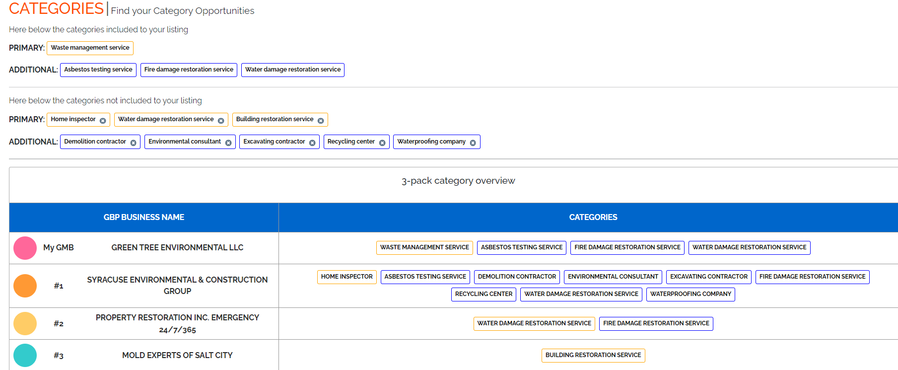
Task: Click the included additional Water damage restoration service tag
Action: click(293, 70)
